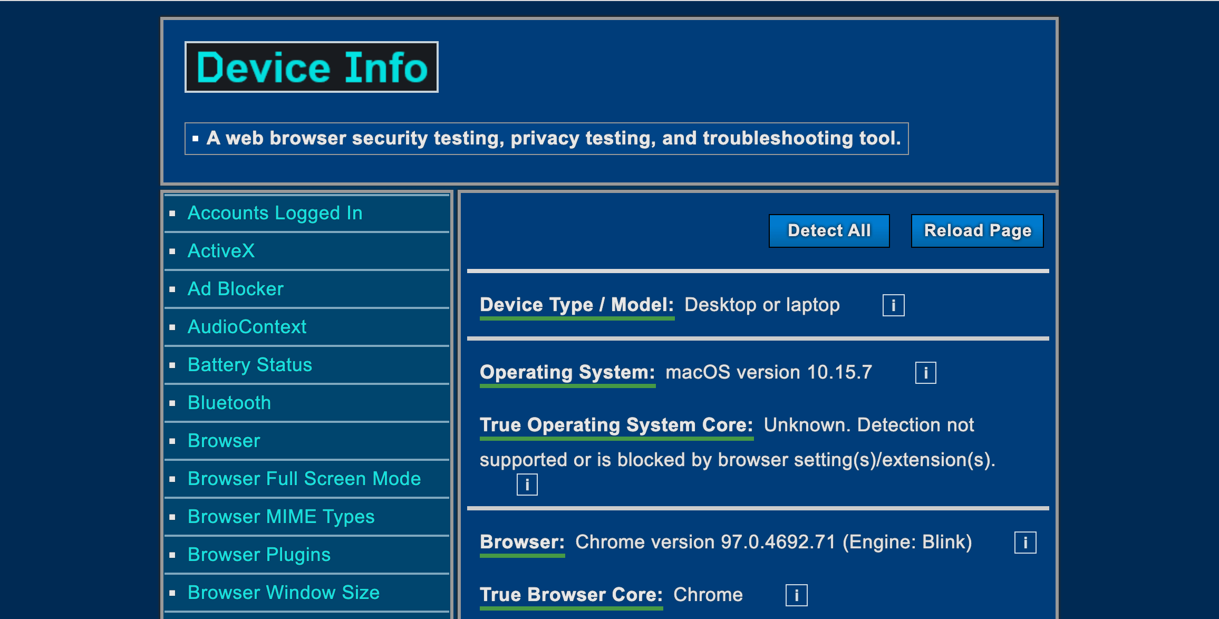Open Accounts Logged In section

pos(275,213)
